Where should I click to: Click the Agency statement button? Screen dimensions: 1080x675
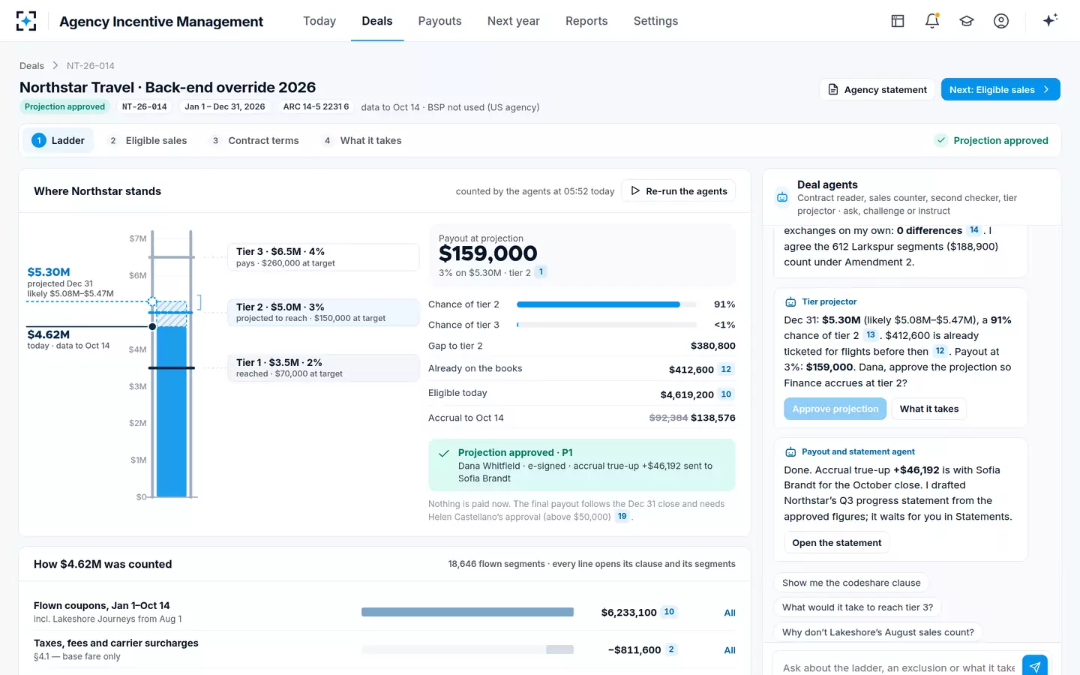pyautogui.click(x=877, y=89)
